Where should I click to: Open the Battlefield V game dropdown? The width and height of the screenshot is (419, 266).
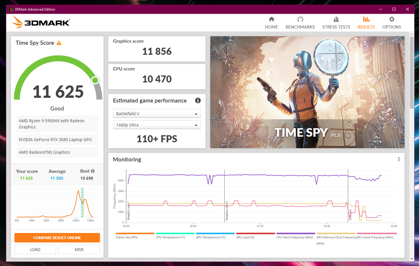(157, 114)
